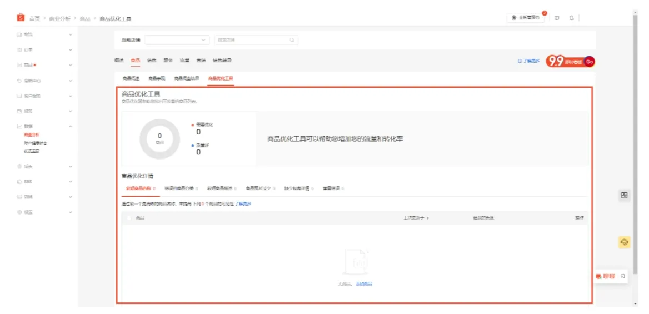Expand the 成长 sidebar chevron

pyautogui.click(x=71, y=167)
